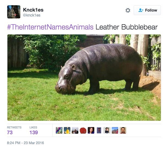
Task: View the 73 retweets count
Action: [10, 132]
